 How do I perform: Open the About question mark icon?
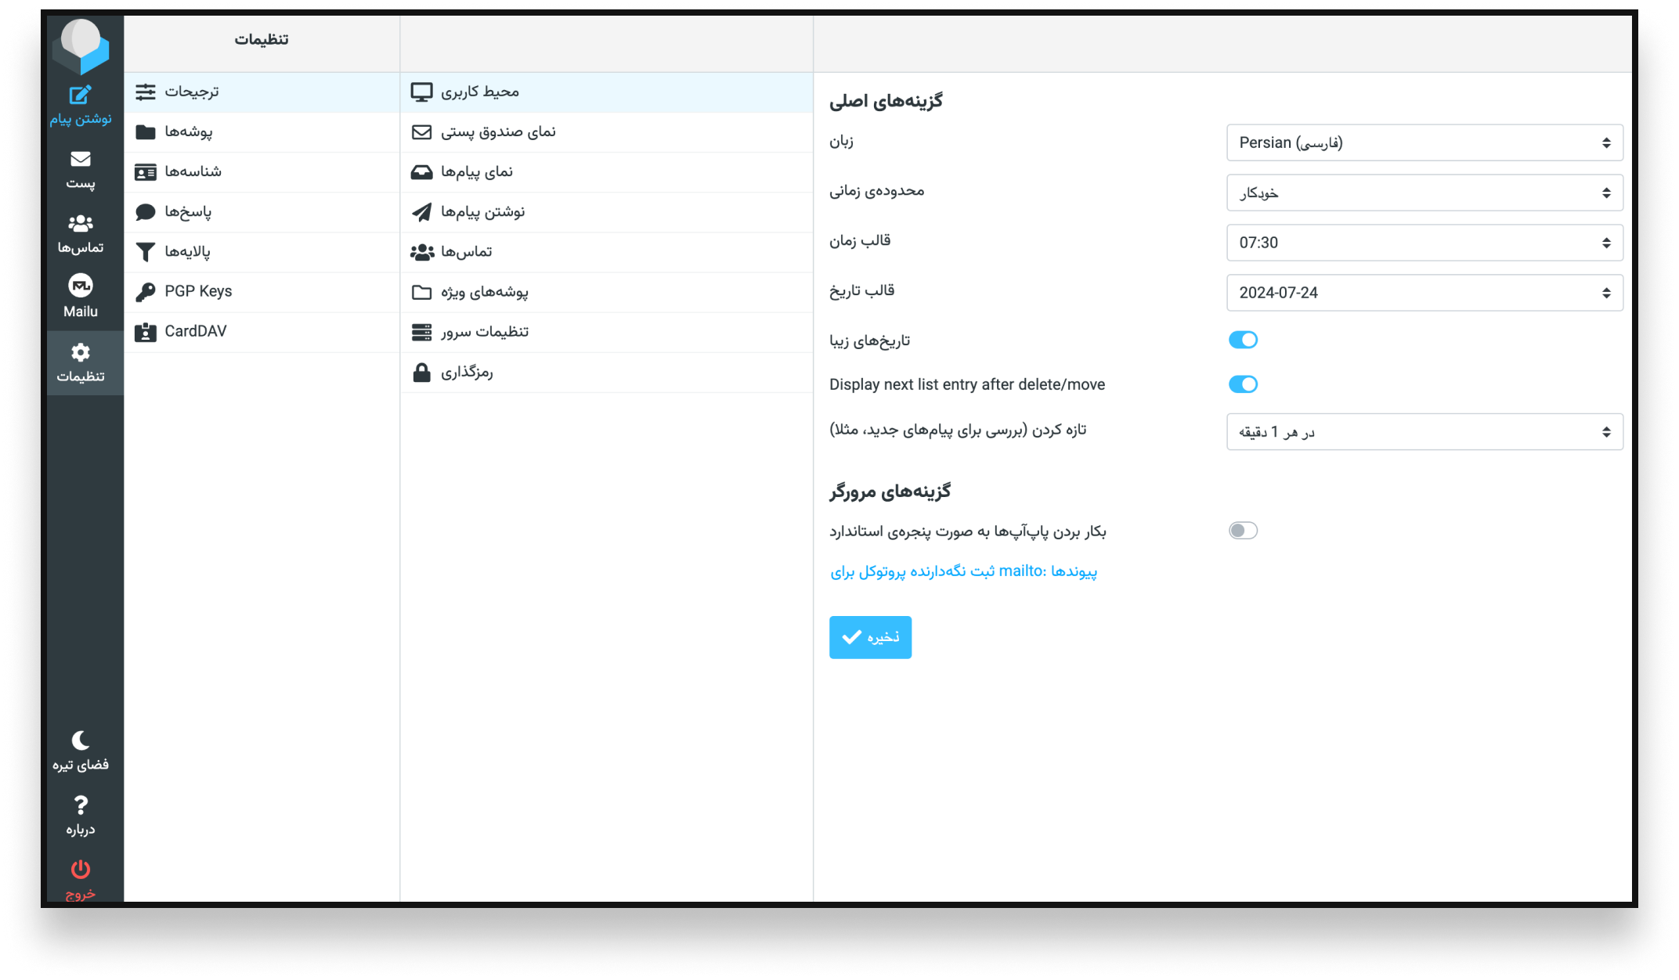coord(80,805)
